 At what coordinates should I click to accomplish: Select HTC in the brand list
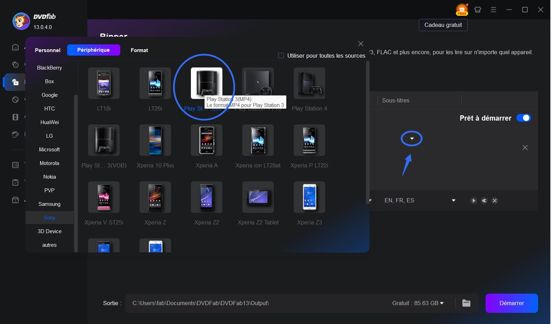[49, 109]
